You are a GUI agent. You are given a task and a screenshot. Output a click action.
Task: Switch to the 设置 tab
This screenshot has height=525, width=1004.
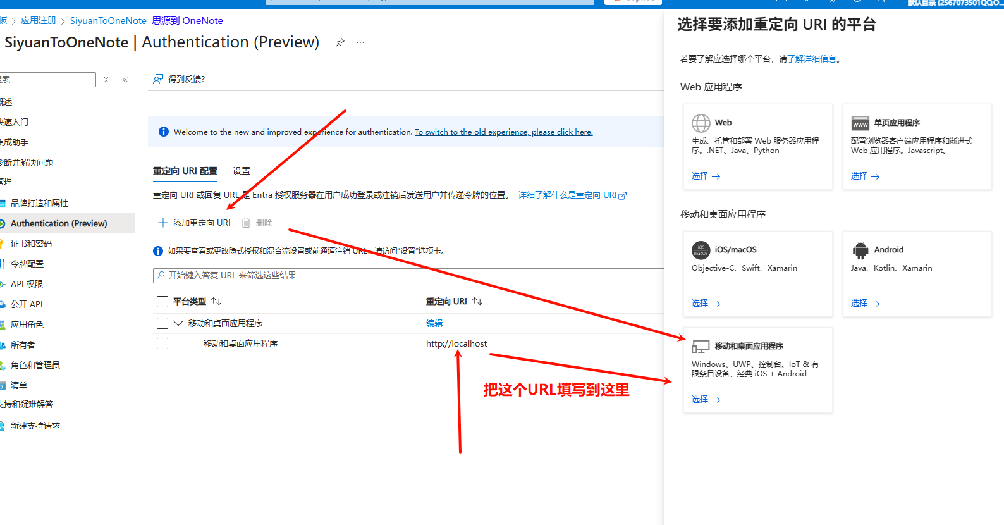click(x=242, y=171)
